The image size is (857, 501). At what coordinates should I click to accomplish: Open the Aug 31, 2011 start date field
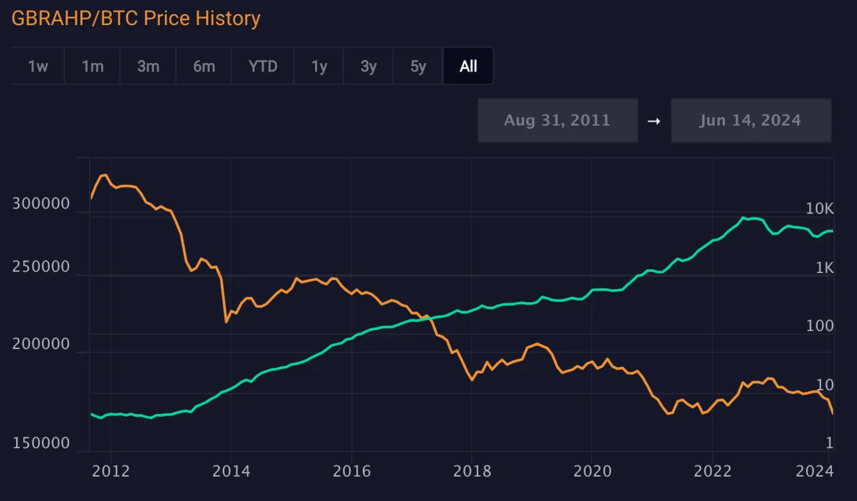coord(557,121)
